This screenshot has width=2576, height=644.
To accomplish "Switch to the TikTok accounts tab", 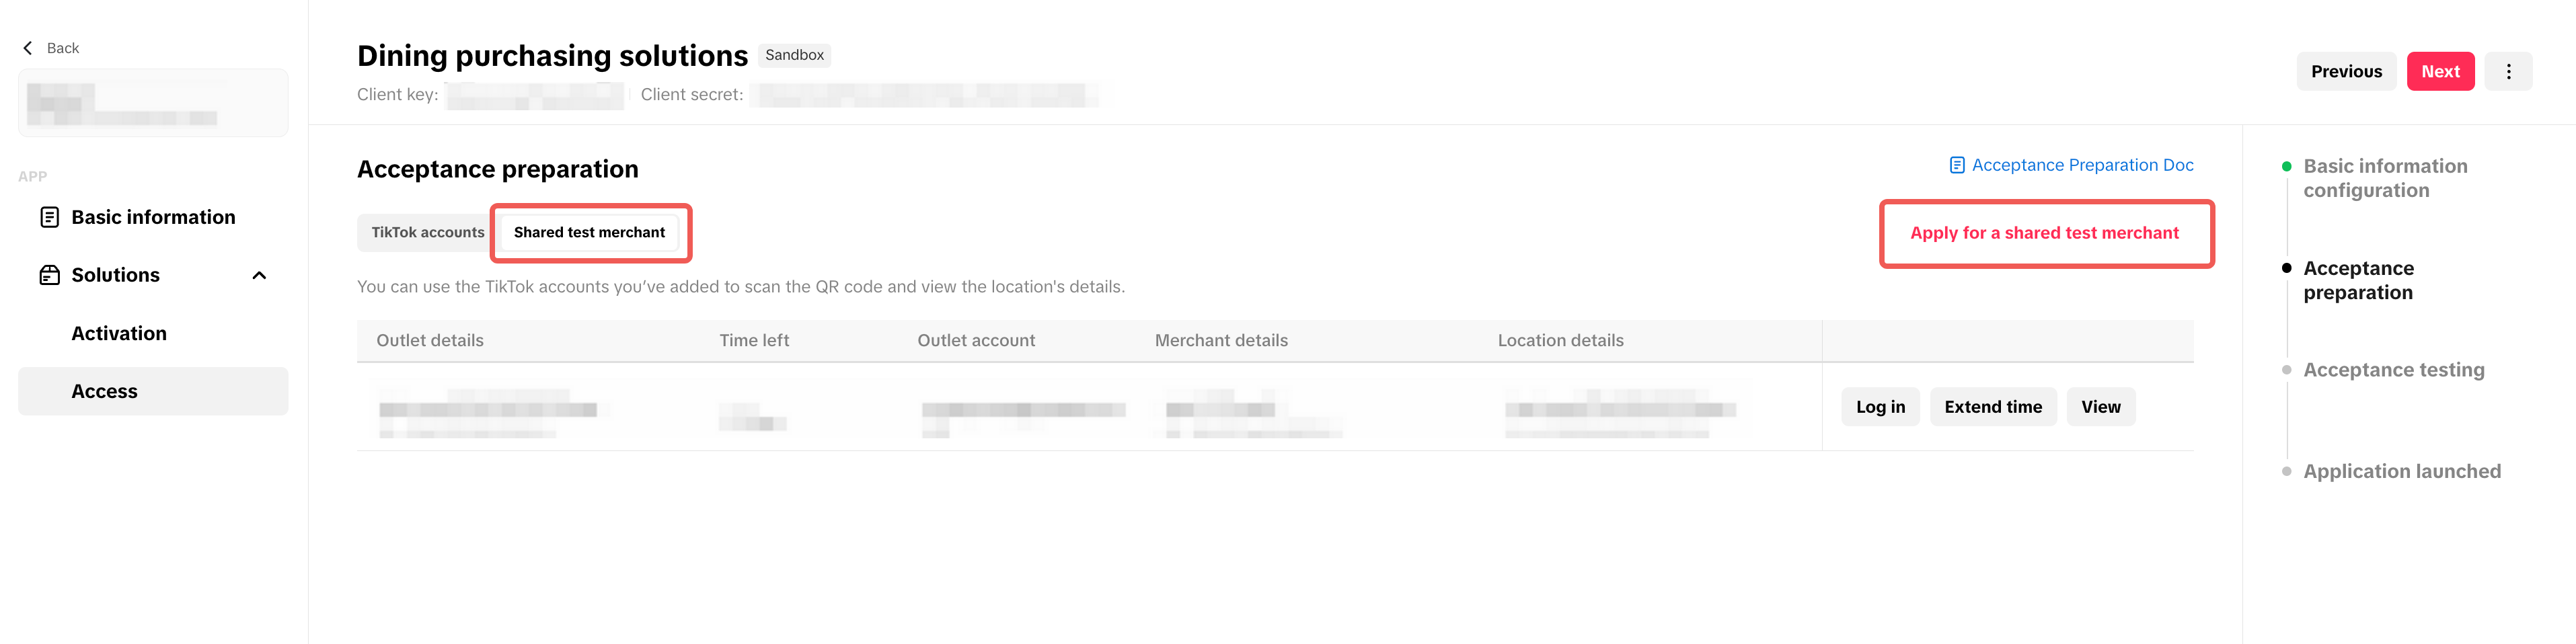I will pyautogui.click(x=427, y=232).
